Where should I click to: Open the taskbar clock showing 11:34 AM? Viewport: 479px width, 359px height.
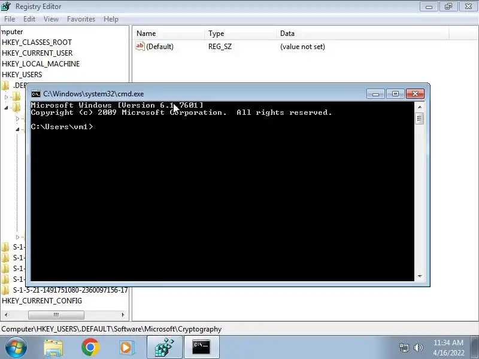(448, 348)
